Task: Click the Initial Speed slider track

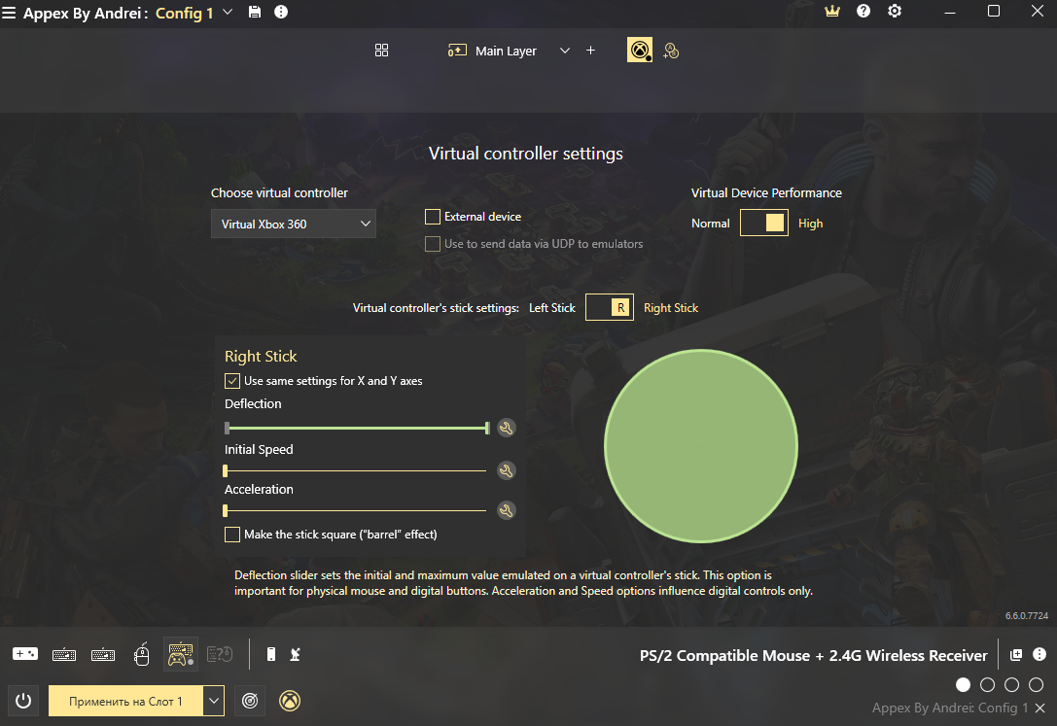Action: [356, 470]
